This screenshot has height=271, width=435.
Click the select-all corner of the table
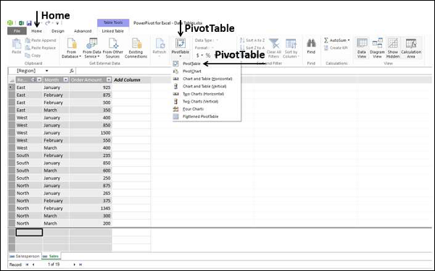pos(12,80)
